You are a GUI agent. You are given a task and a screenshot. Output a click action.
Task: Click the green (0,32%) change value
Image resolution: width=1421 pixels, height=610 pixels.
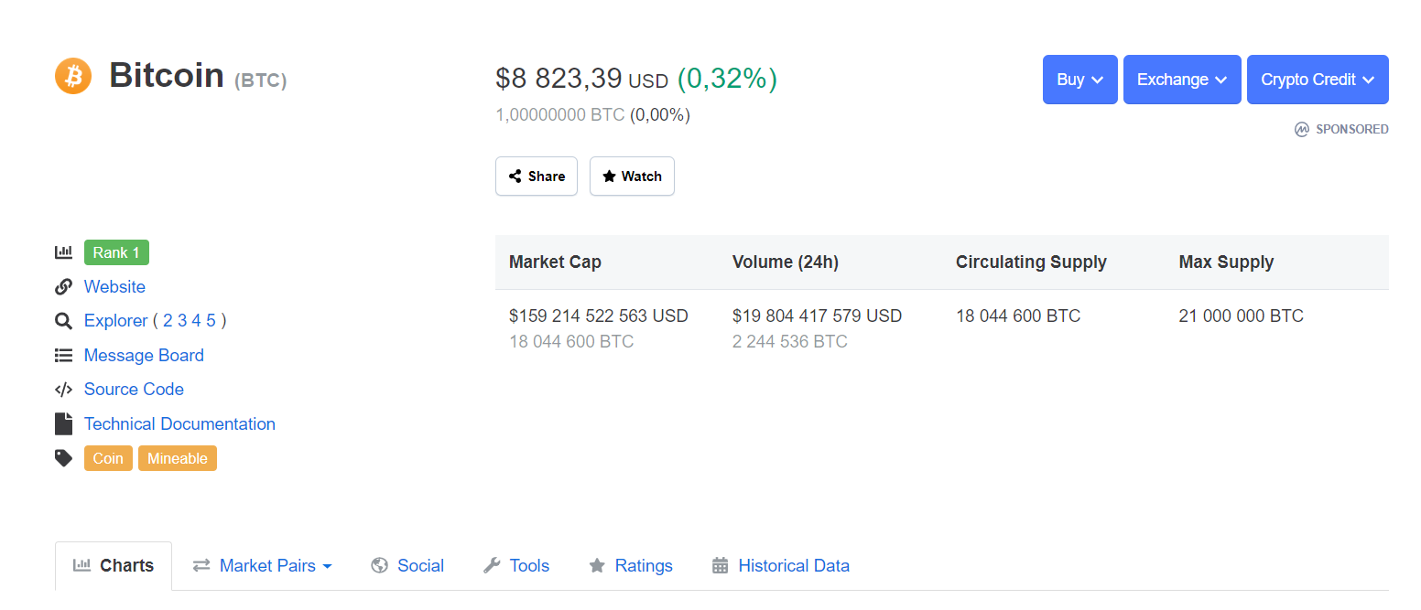[x=727, y=79]
